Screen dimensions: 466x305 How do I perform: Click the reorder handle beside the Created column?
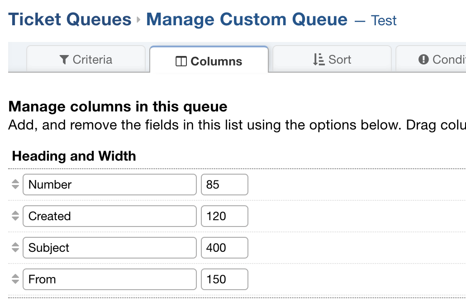[15, 216]
